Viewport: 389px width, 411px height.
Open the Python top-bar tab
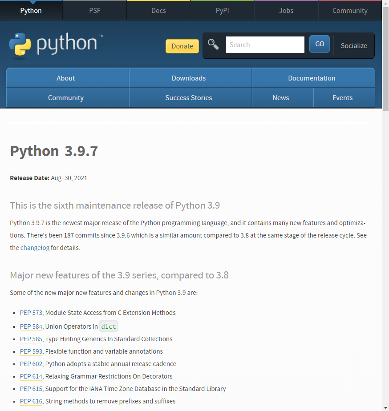[31, 11]
